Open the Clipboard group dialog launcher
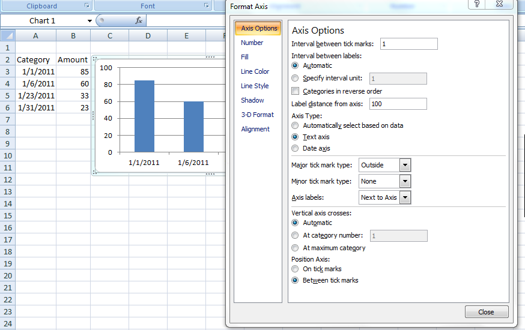This screenshot has width=525, height=330. coord(87,5)
